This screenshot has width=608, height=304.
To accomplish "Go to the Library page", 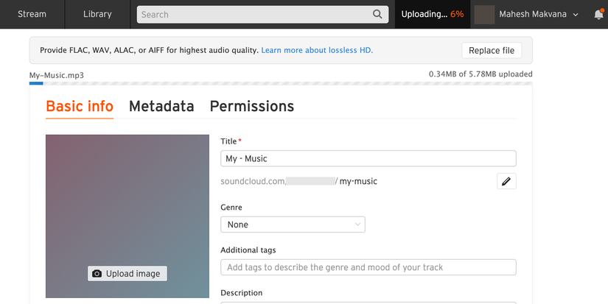I will tap(97, 14).
